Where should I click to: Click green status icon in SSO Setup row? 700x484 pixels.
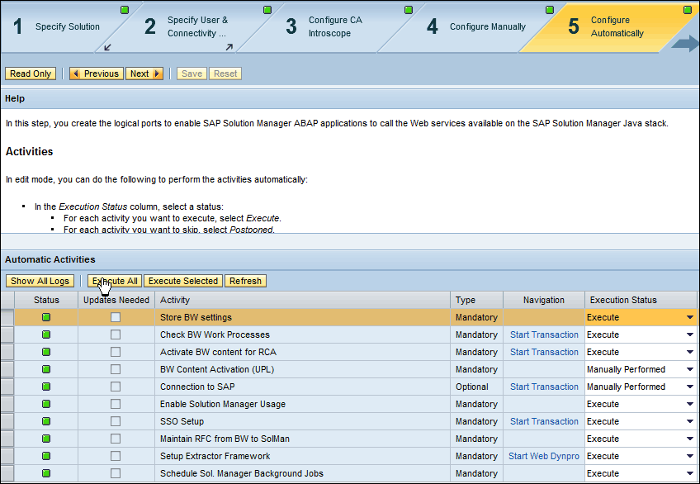point(46,421)
